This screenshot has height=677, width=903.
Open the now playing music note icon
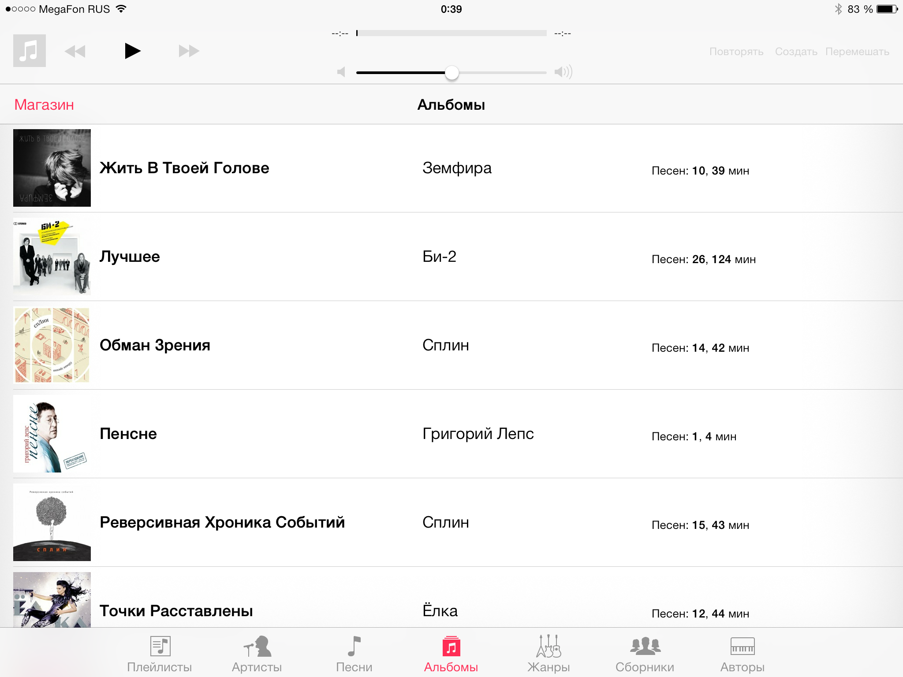30,51
